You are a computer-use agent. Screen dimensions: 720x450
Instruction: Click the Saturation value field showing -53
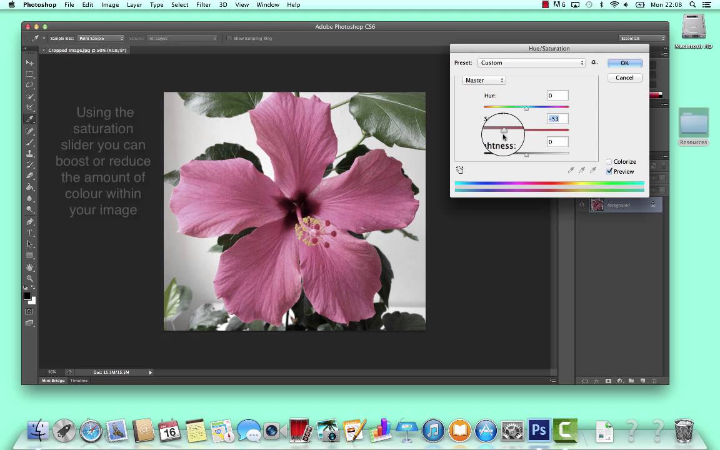pyautogui.click(x=557, y=119)
